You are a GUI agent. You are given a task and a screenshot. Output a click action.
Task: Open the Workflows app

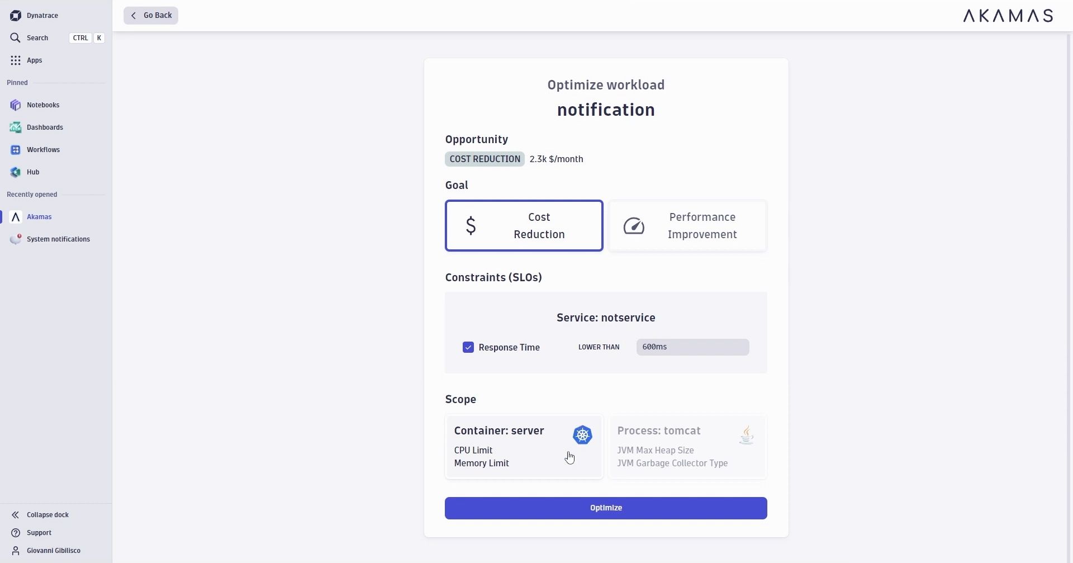[x=43, y=150]
